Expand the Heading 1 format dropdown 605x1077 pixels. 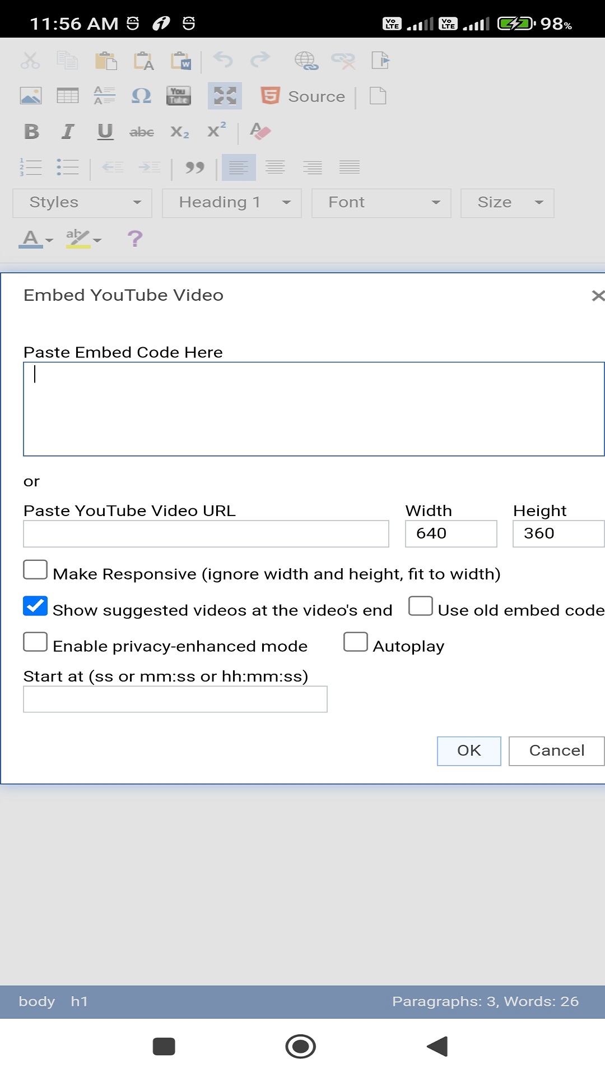[232, 202]
